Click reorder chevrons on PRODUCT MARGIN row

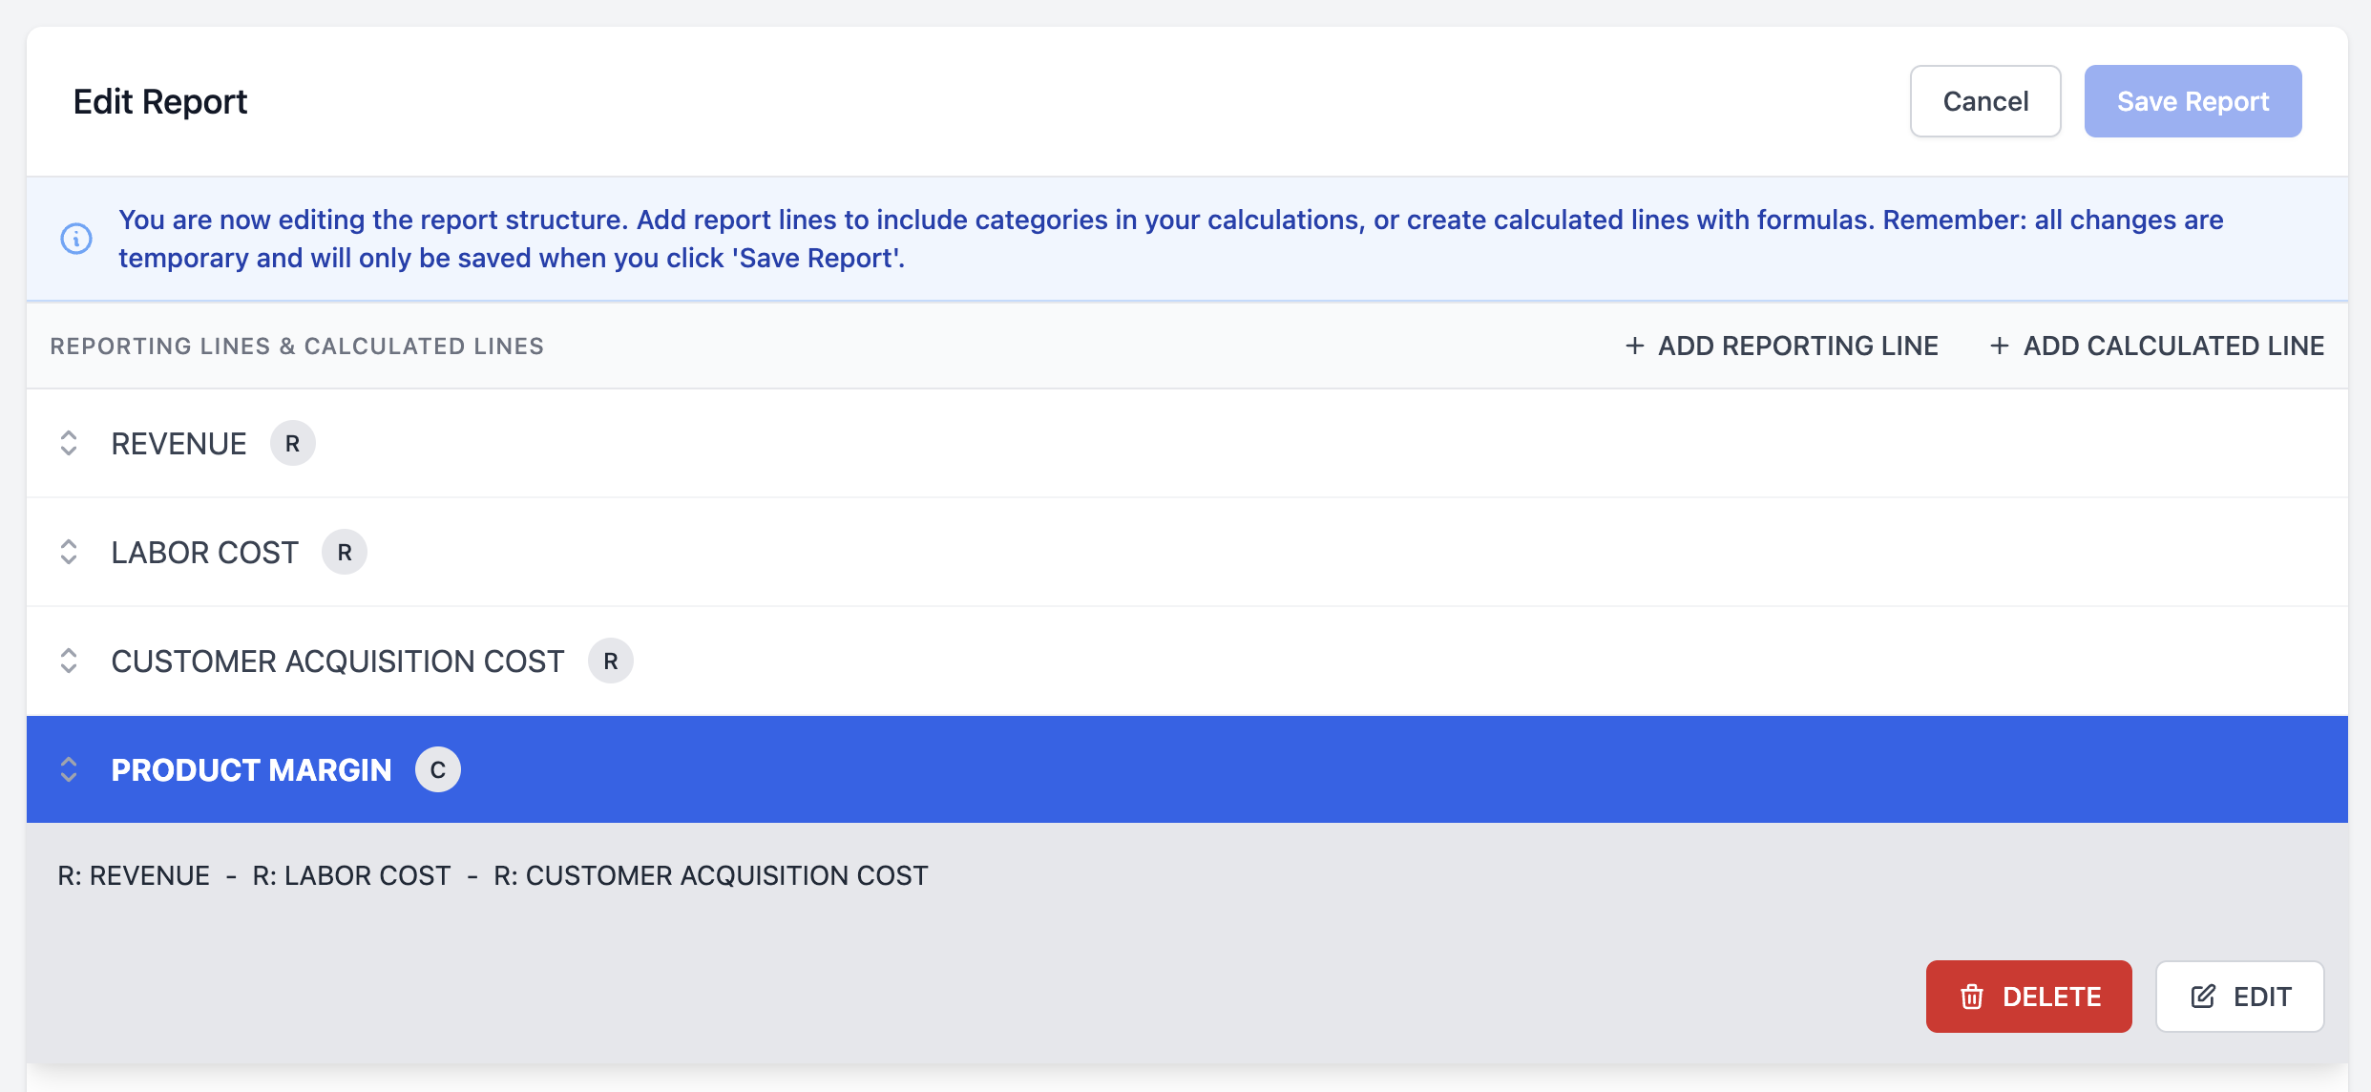coord(69,770)
